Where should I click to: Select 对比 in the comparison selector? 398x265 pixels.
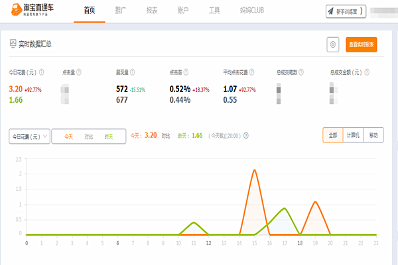89,136
